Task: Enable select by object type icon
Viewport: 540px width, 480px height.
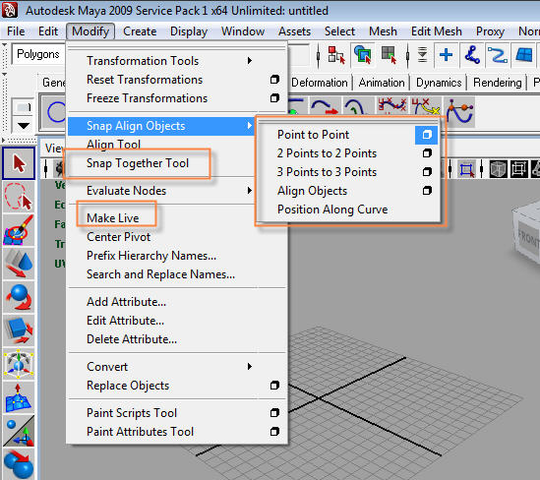Action: pyautogui.click(x=363, y=55)
